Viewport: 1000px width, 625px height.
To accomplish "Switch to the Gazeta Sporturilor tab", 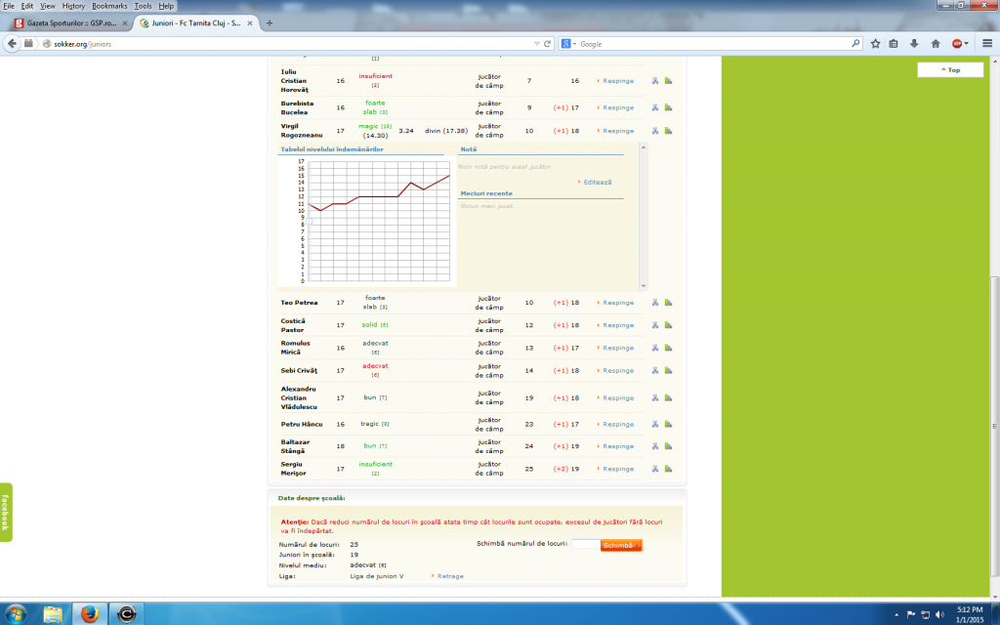I will pos(68,23).
